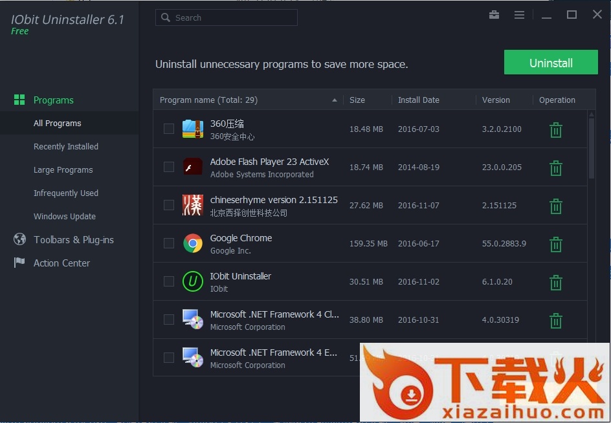
Task: Click the 18.48 MB size value
Action: (x=366, y=129)
